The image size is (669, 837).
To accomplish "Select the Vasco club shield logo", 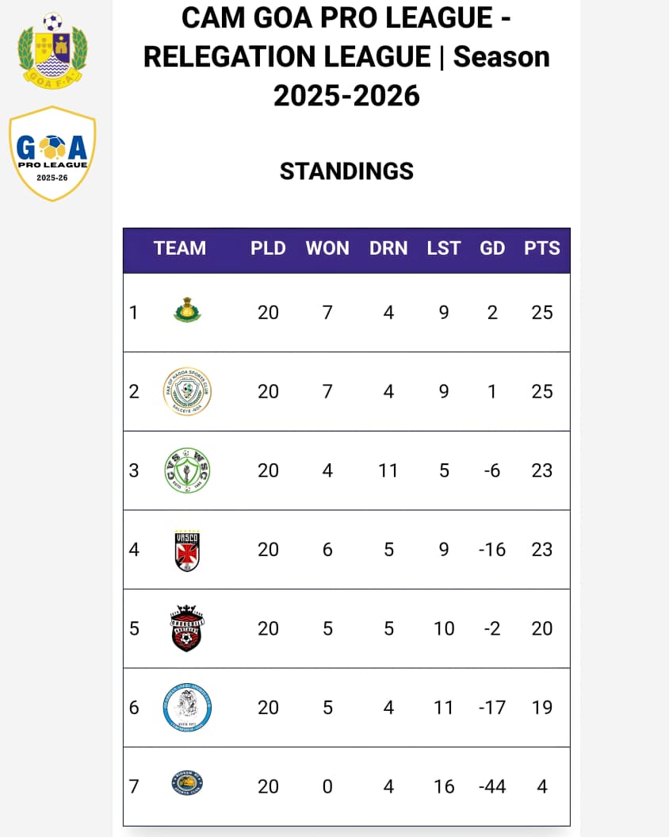I will (x=187, y=549).
